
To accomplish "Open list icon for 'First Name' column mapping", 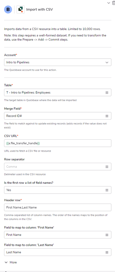I will point(107,235).
